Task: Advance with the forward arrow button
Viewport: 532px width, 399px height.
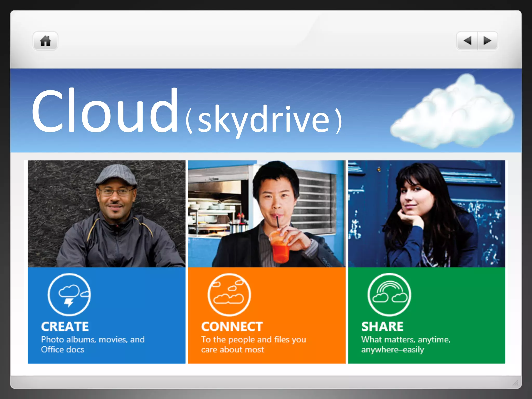Action: (x=487, y=41)
